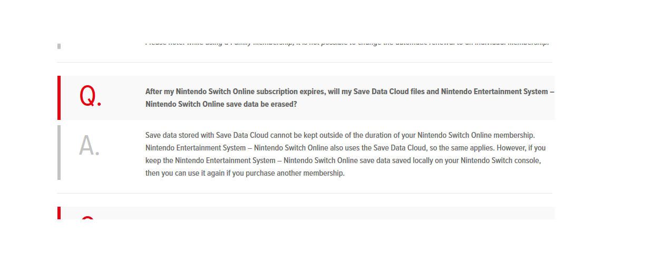This screenshot has width=662, height=263.
Task: Collapse the answer starting 'Save data stored with'
Action: (306, 153)
